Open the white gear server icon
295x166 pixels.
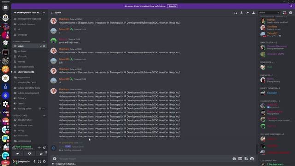[x=6, y=104]
